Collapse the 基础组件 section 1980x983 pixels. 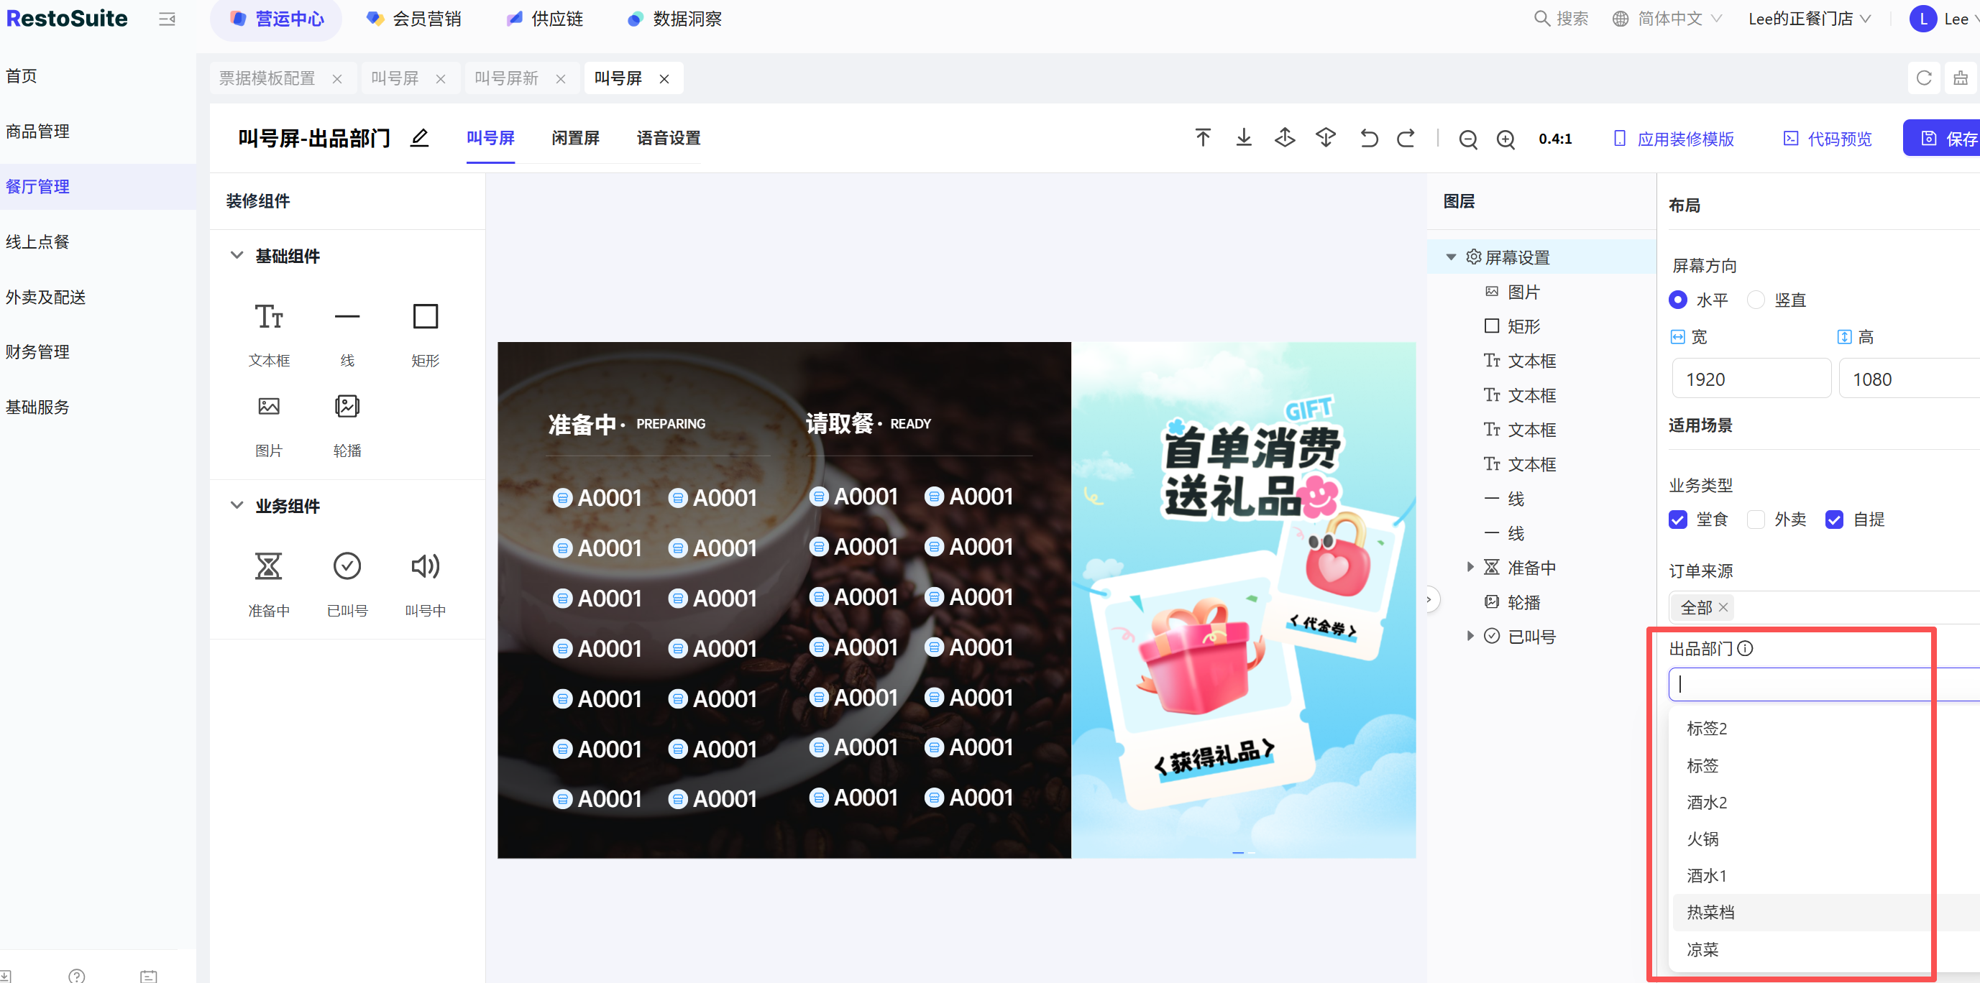point(237,255)
